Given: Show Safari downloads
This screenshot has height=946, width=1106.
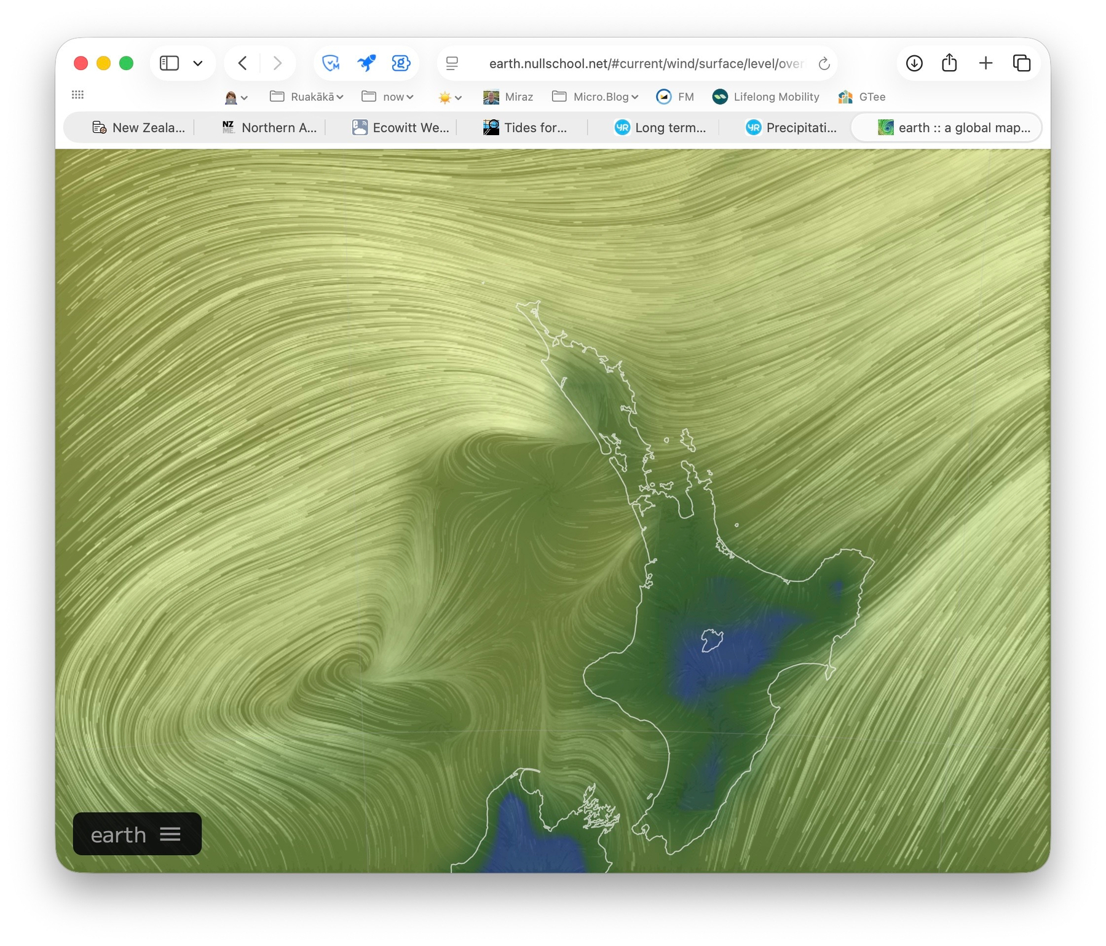Looking at the screenshot, I should pyautogui.click(x=914, y=63).
